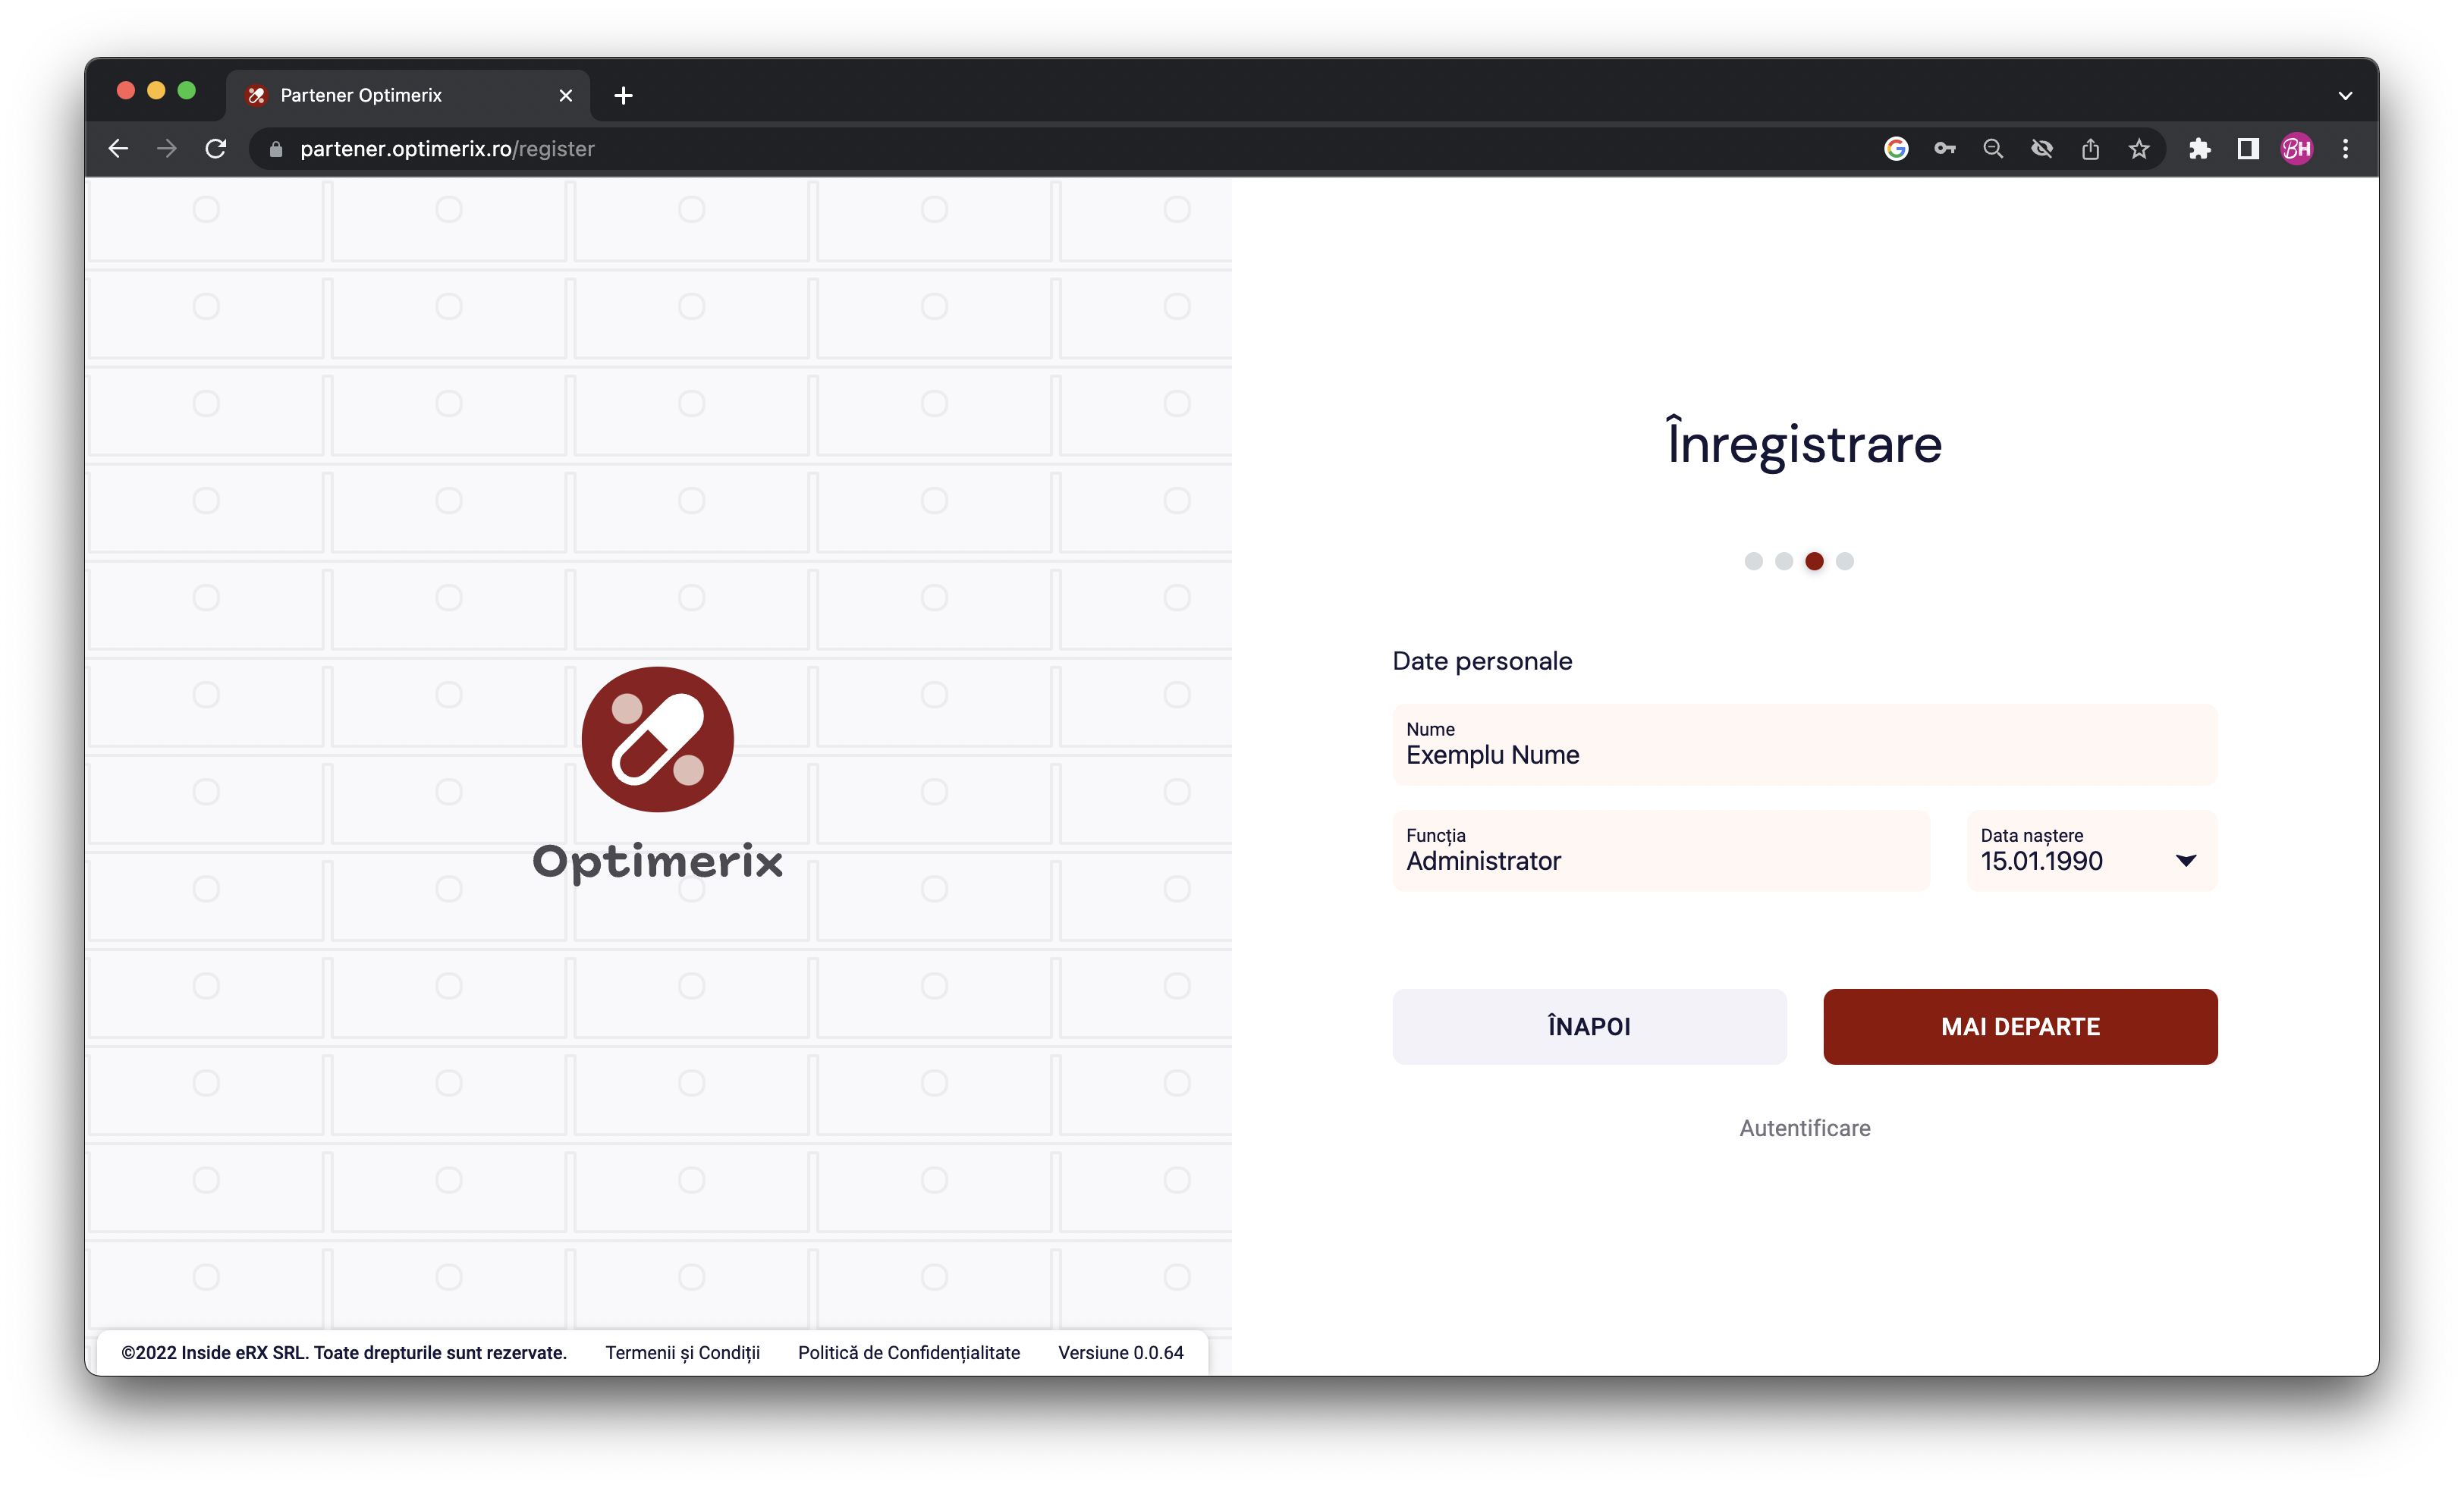Click the MAI DEPARTE button

[x=2020, y=1026]
